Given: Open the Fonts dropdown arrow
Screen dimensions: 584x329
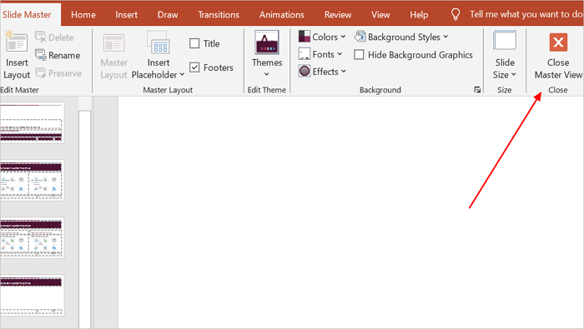Looking at the screenshot, I should coord(340,54).
